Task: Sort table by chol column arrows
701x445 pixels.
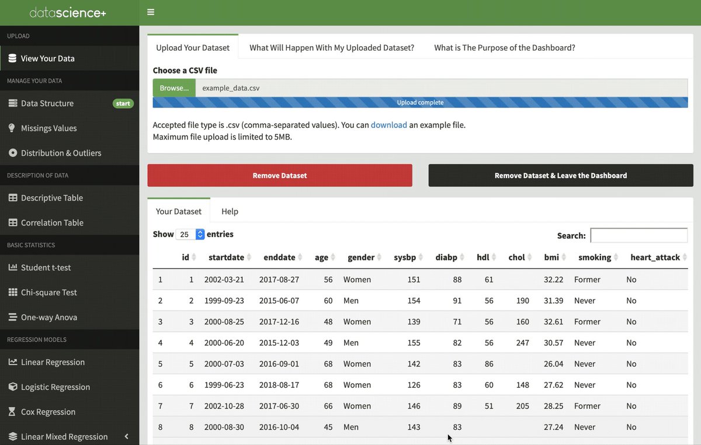Action: [x=530, y=258]
